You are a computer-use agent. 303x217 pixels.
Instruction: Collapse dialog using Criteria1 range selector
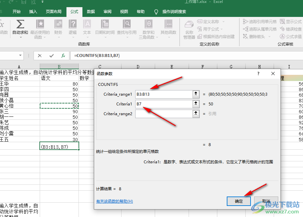196,104
